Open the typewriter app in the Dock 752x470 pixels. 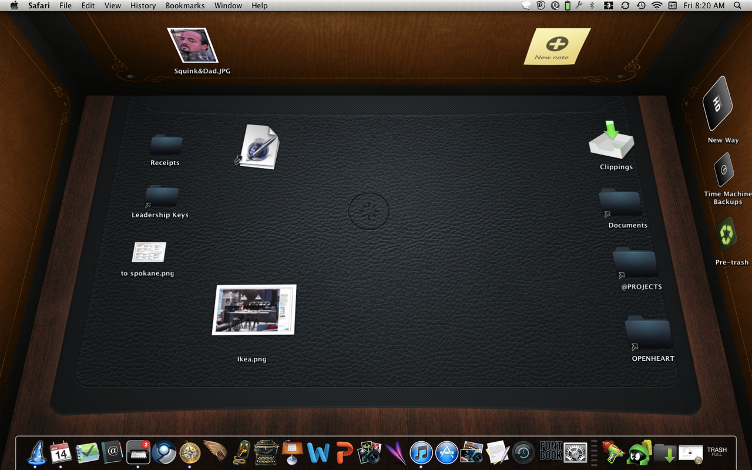click(267, 453)
